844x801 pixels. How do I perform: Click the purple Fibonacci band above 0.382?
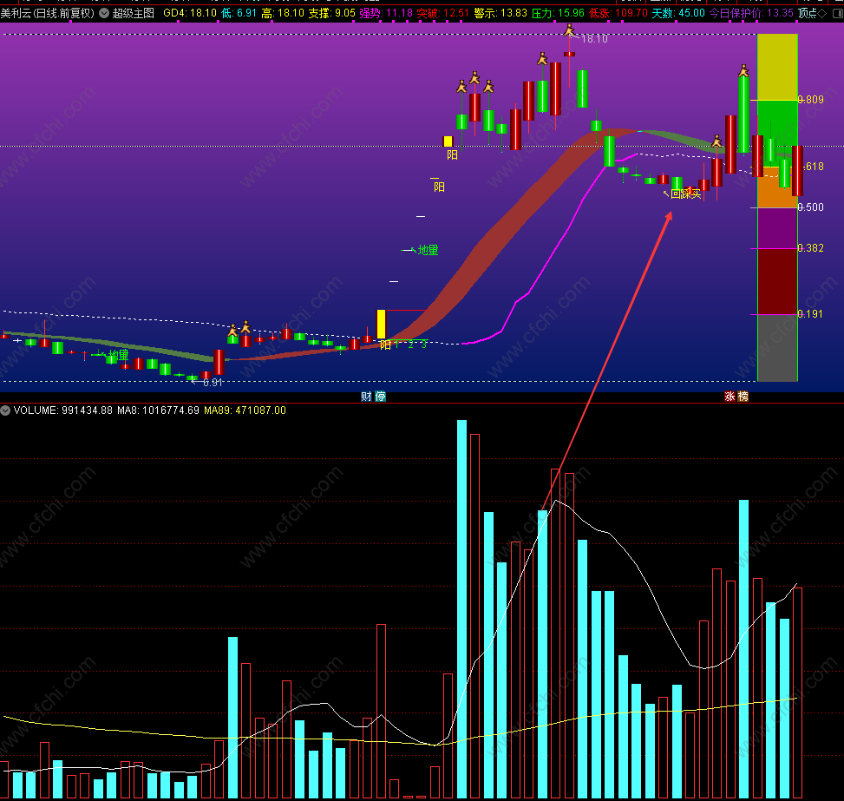(777, 228)
